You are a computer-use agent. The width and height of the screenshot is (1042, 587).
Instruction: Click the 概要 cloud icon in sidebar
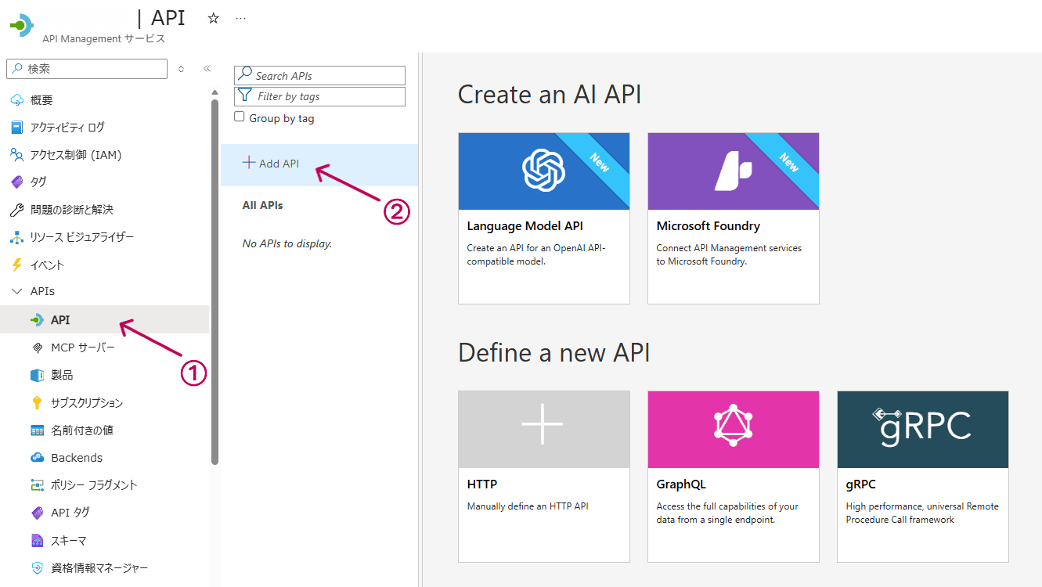pyautogui.click(x=17, y=100)
